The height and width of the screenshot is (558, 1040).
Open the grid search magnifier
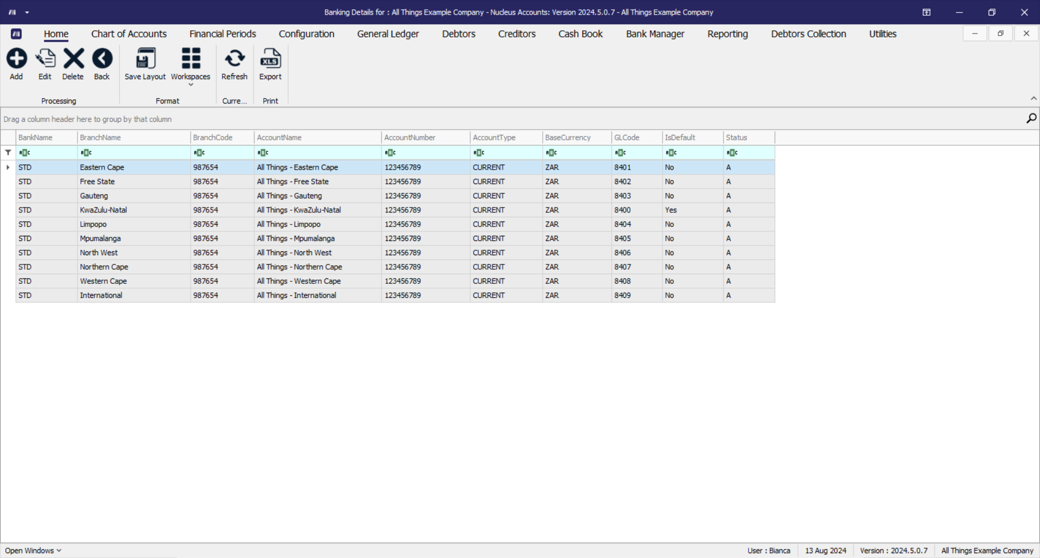pyautogui.click(x=1031, y=118)
